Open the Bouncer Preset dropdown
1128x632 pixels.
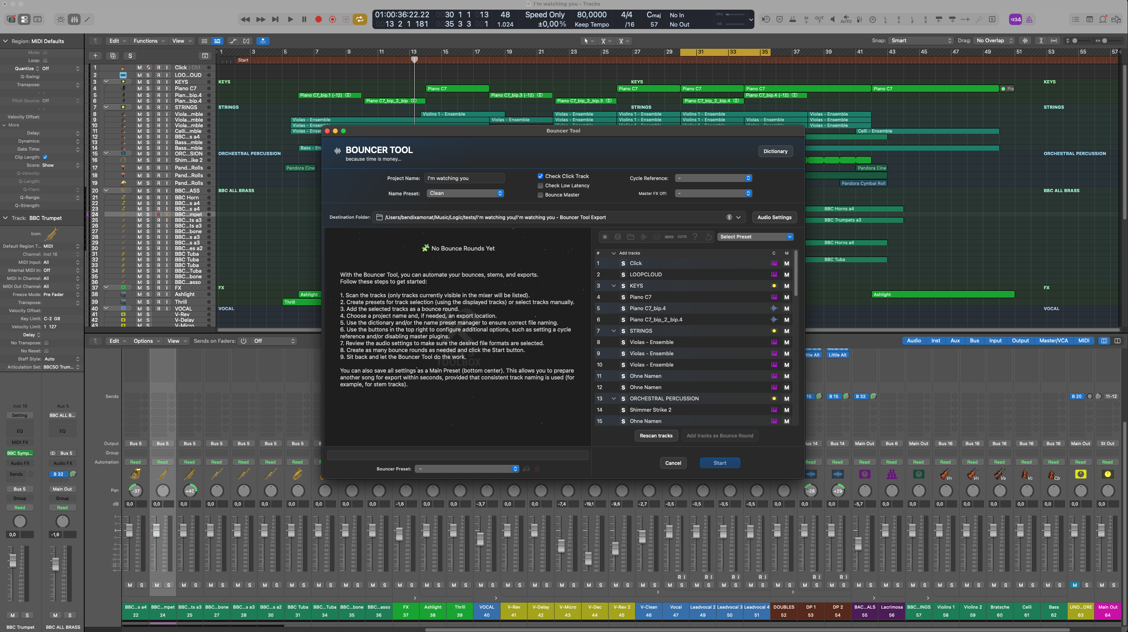467,469
